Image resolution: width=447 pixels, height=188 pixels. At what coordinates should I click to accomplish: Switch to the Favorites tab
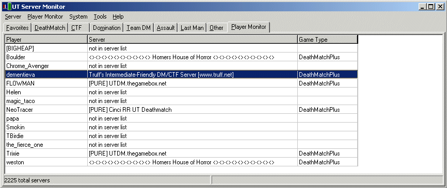point(18,28)
